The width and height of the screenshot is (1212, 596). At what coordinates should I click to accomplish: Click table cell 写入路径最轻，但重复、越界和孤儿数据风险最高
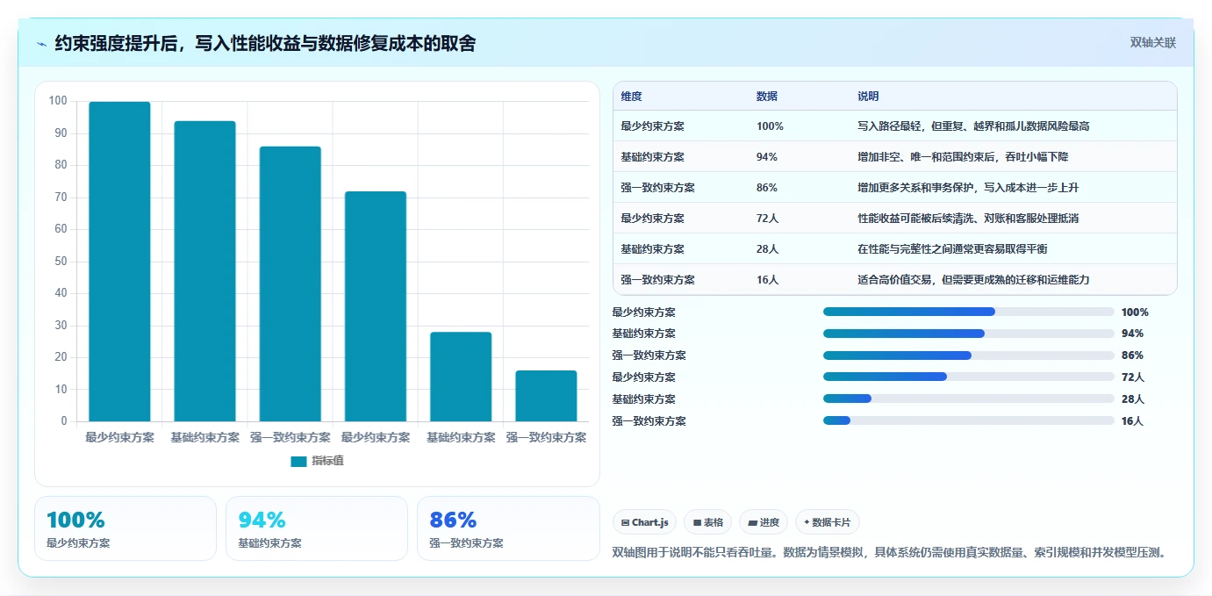tap(973, 126)
